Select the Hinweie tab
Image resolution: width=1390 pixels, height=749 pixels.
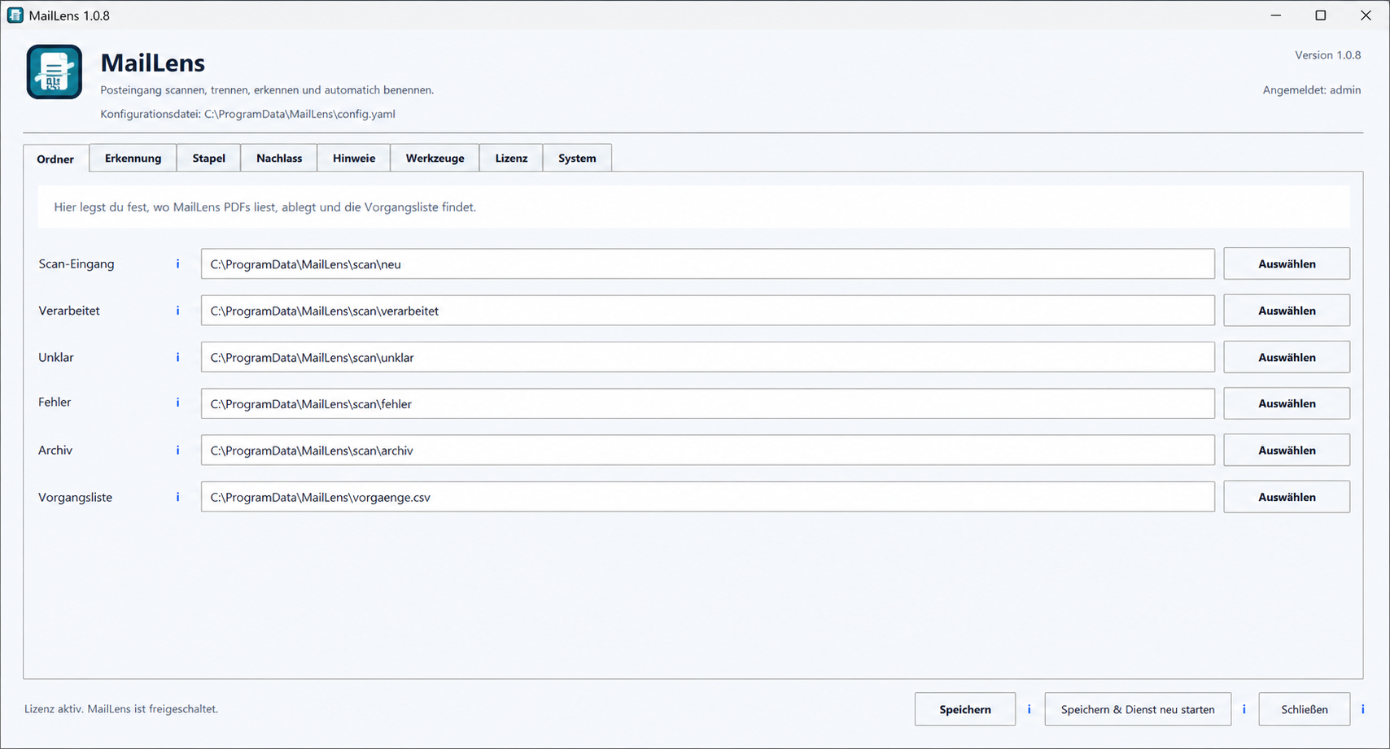(354, 158)
